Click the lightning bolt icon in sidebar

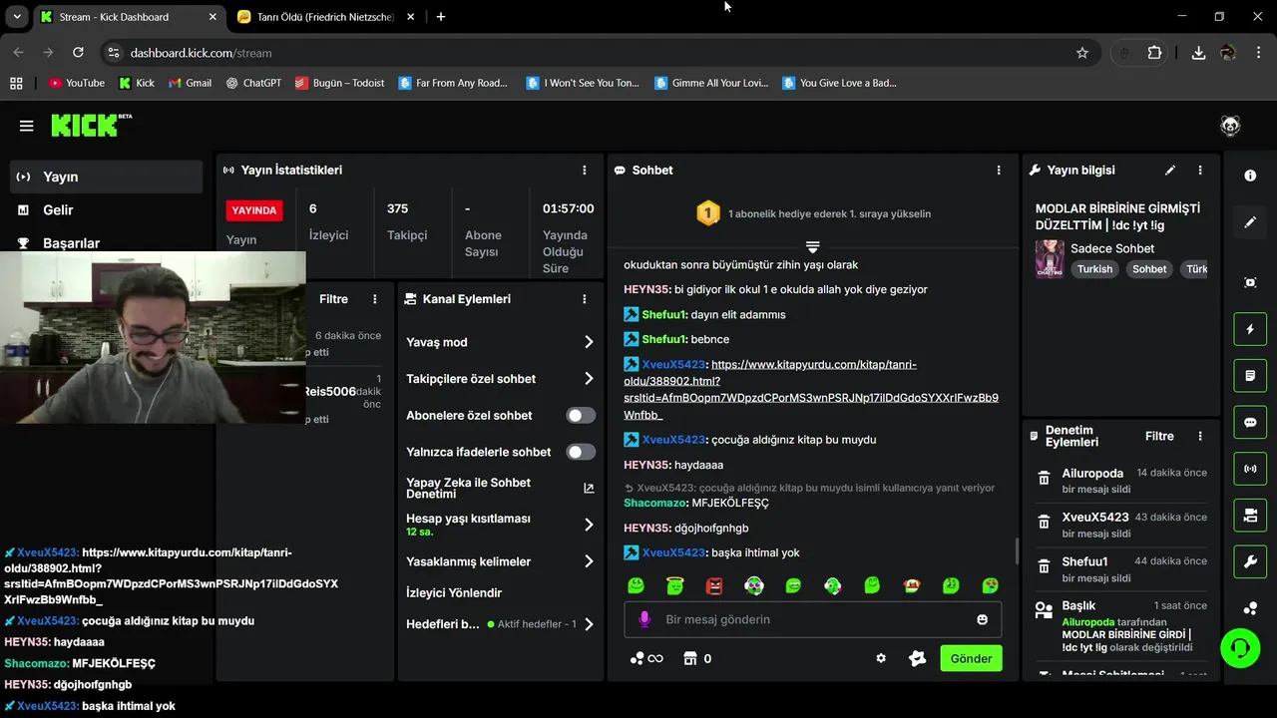coord(1250,329)
